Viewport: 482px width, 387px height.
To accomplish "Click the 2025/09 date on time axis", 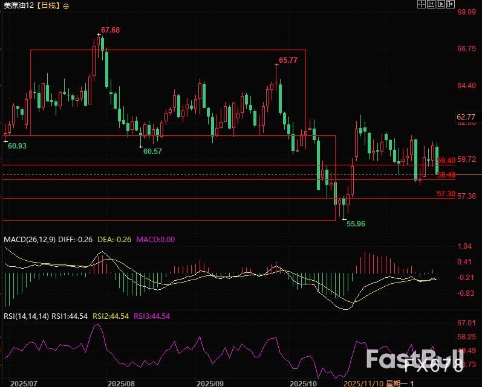I will (210, 383).
